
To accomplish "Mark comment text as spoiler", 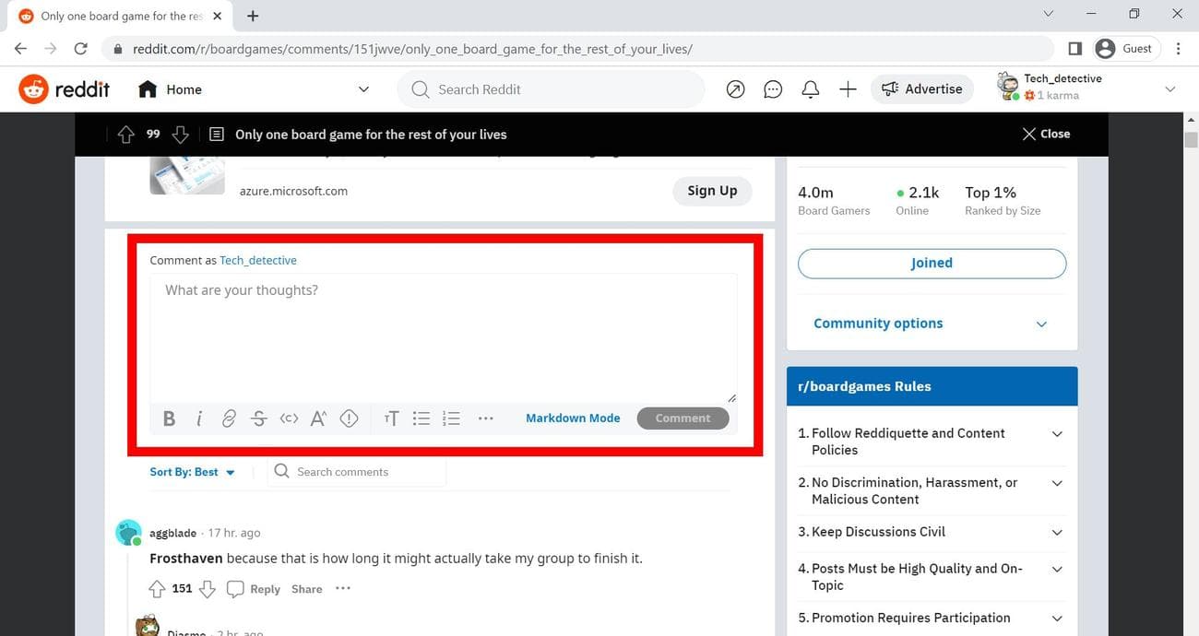I will coord(349,418).
